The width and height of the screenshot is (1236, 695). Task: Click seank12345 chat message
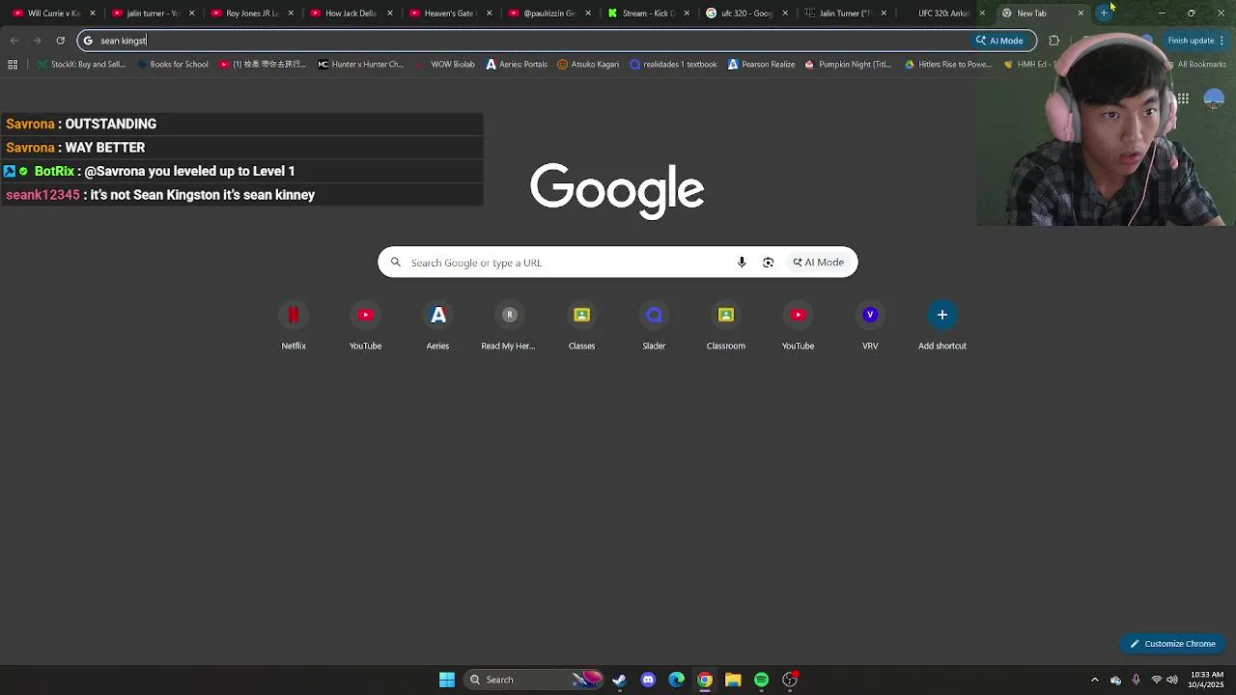241,195
